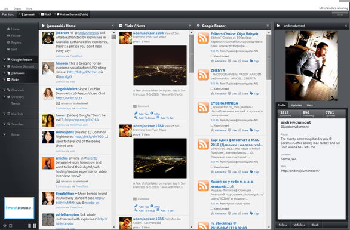Comment on the first adamjackson1984 photo
This screenshot has height=230, width=350.
[x=141, y=106]
